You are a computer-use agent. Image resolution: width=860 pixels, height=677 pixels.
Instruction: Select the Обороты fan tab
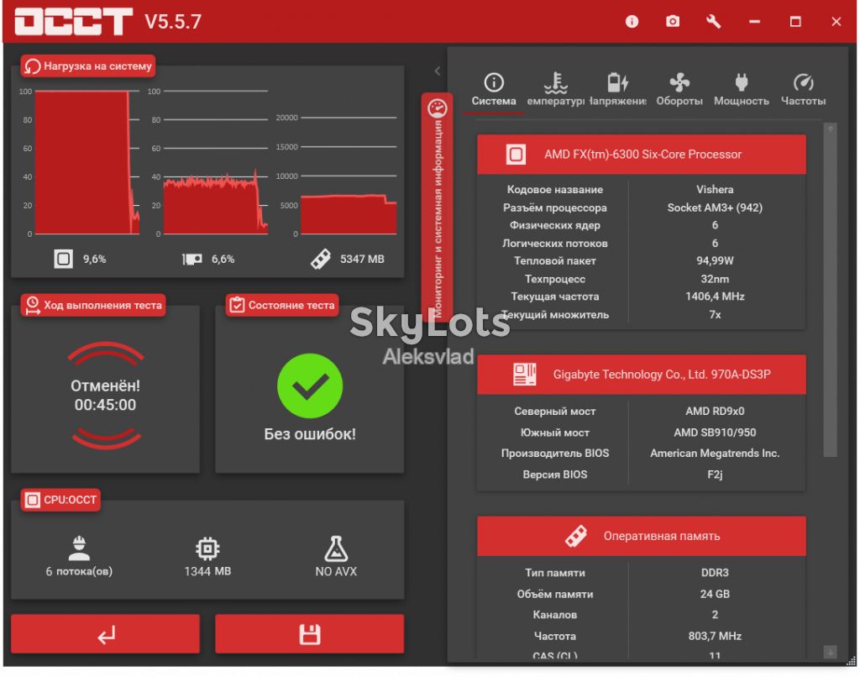pyautogui.click(x=679, y=90)
